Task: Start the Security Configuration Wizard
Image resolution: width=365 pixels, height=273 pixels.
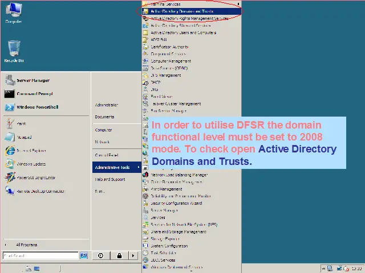Action: (x=192, y=204)
